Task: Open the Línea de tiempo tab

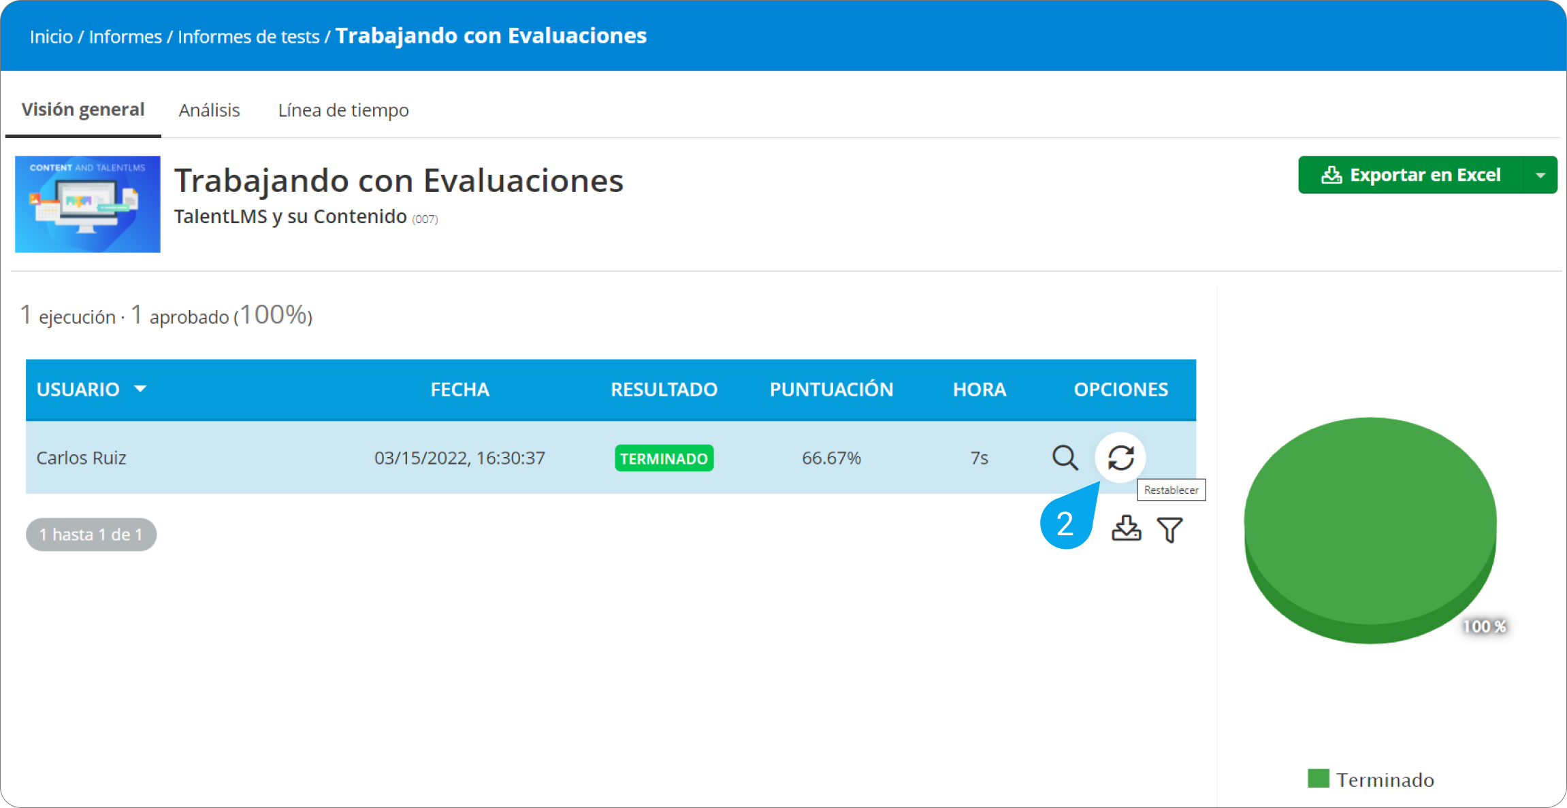Action: coord(343,110)
